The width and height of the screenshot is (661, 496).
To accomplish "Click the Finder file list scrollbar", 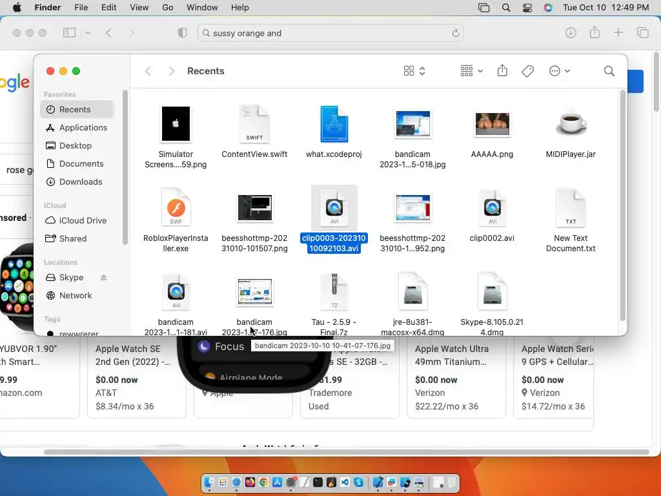I will tap(623, 207).
